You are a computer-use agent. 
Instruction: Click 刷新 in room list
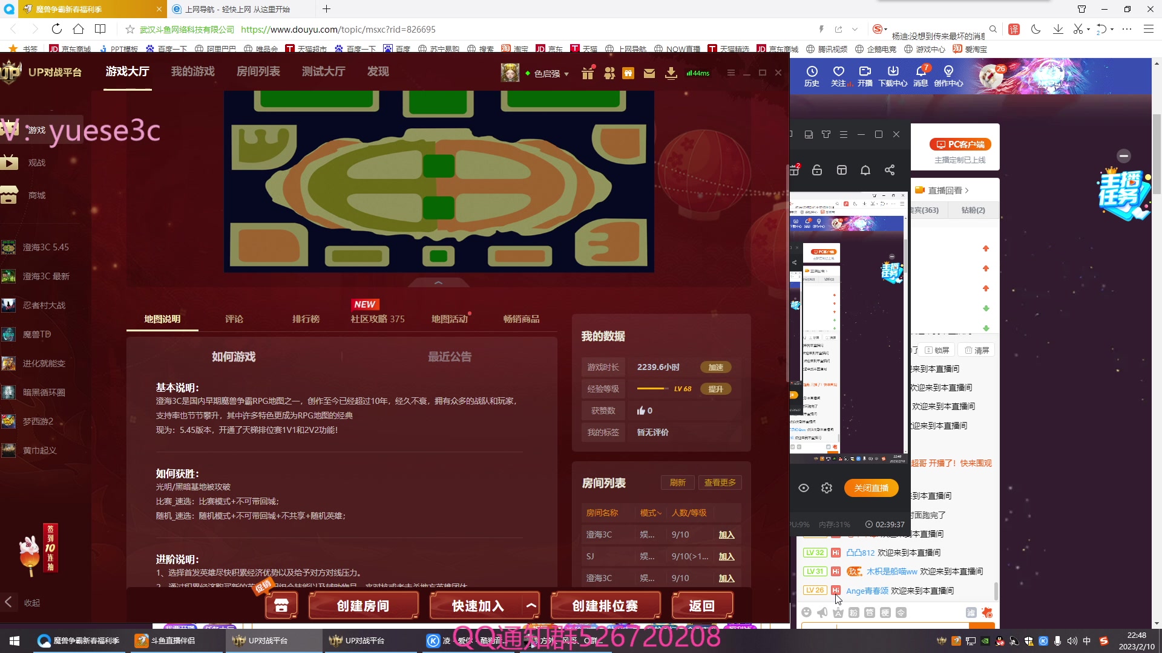coord(677,482)
